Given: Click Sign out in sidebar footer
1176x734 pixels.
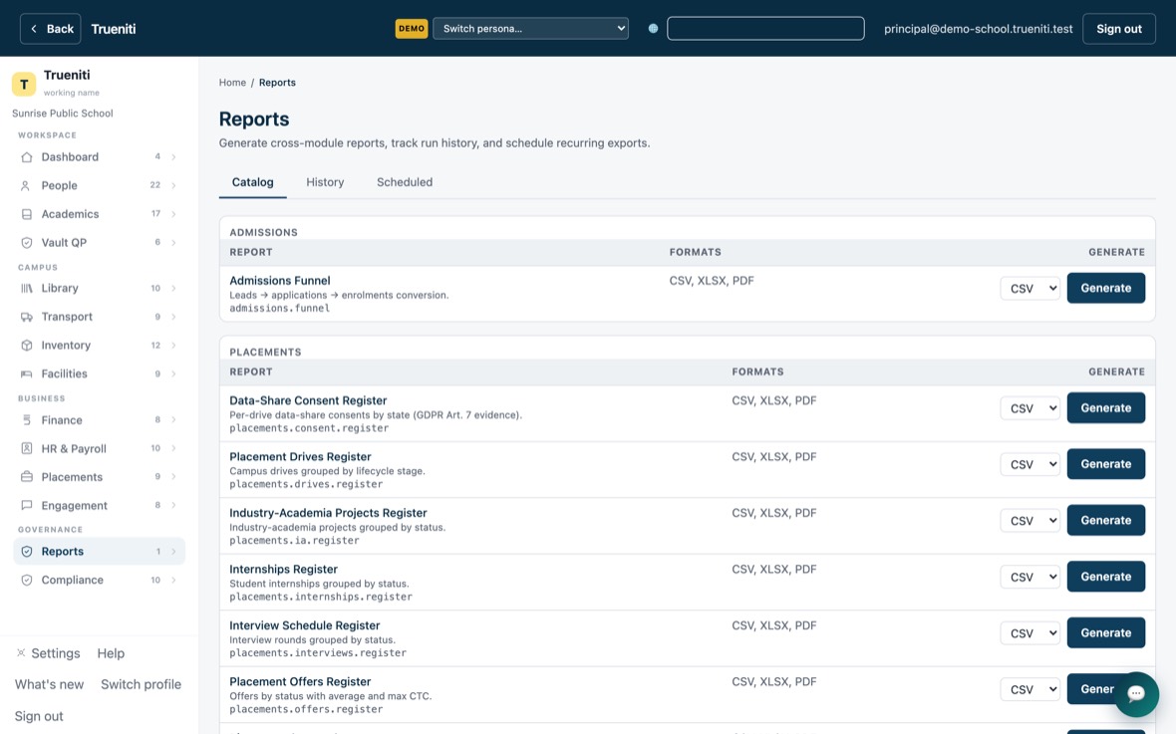Looking at the screenshot, I should (39, 716).
